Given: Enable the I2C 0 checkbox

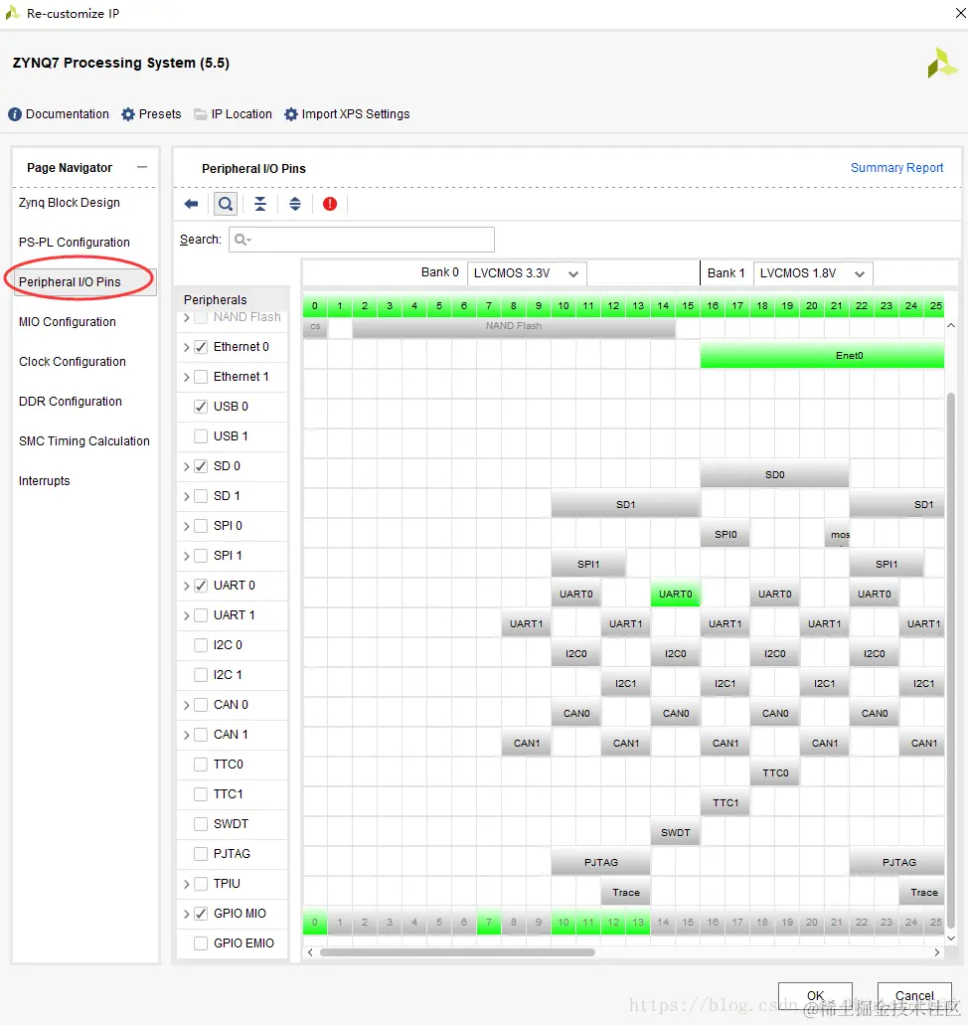Looking at the screenshot, I should (x=201, y=645).
